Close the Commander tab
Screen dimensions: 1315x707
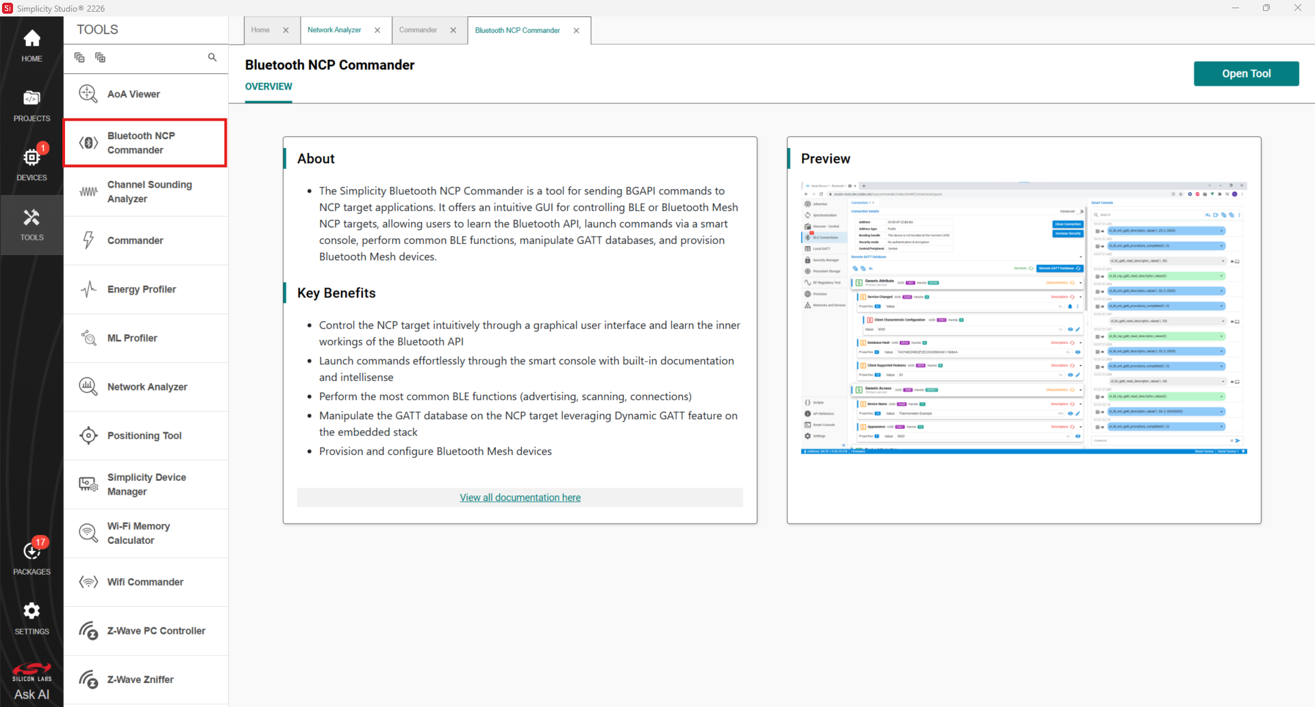[453, 30]
